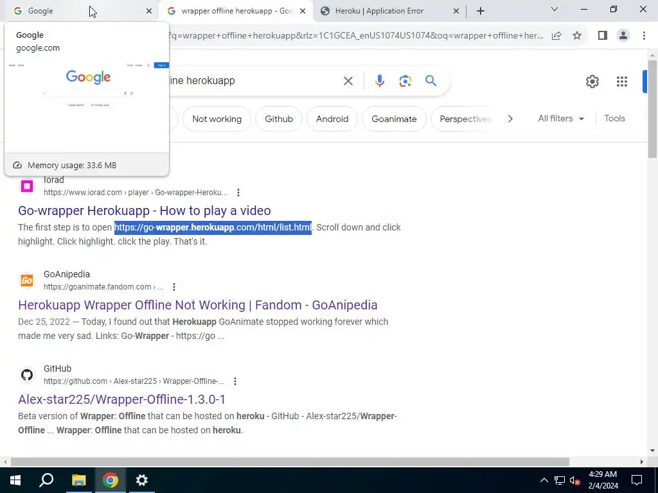Image resolution: width=658 pixels, height=493 pixels.
Task: Show hidden system tray icons
Action: [x=544, y=480]
